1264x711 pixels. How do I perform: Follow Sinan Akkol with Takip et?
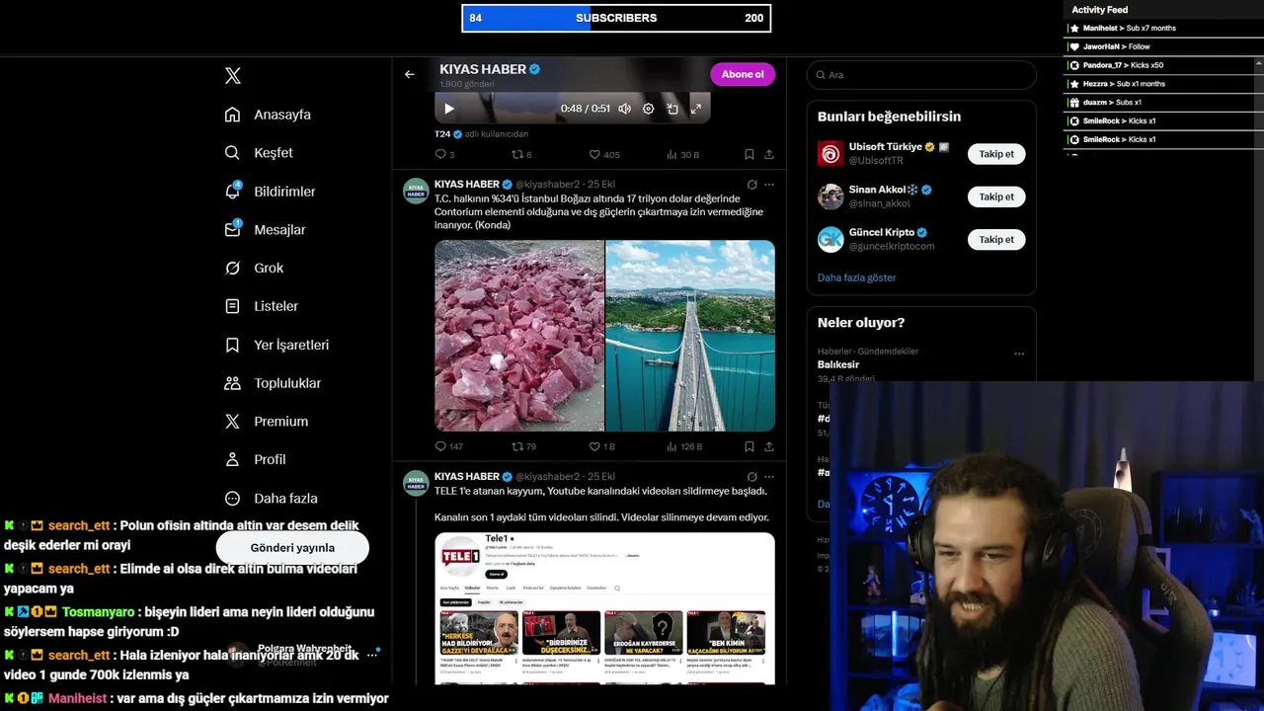(x=996, y=197)
